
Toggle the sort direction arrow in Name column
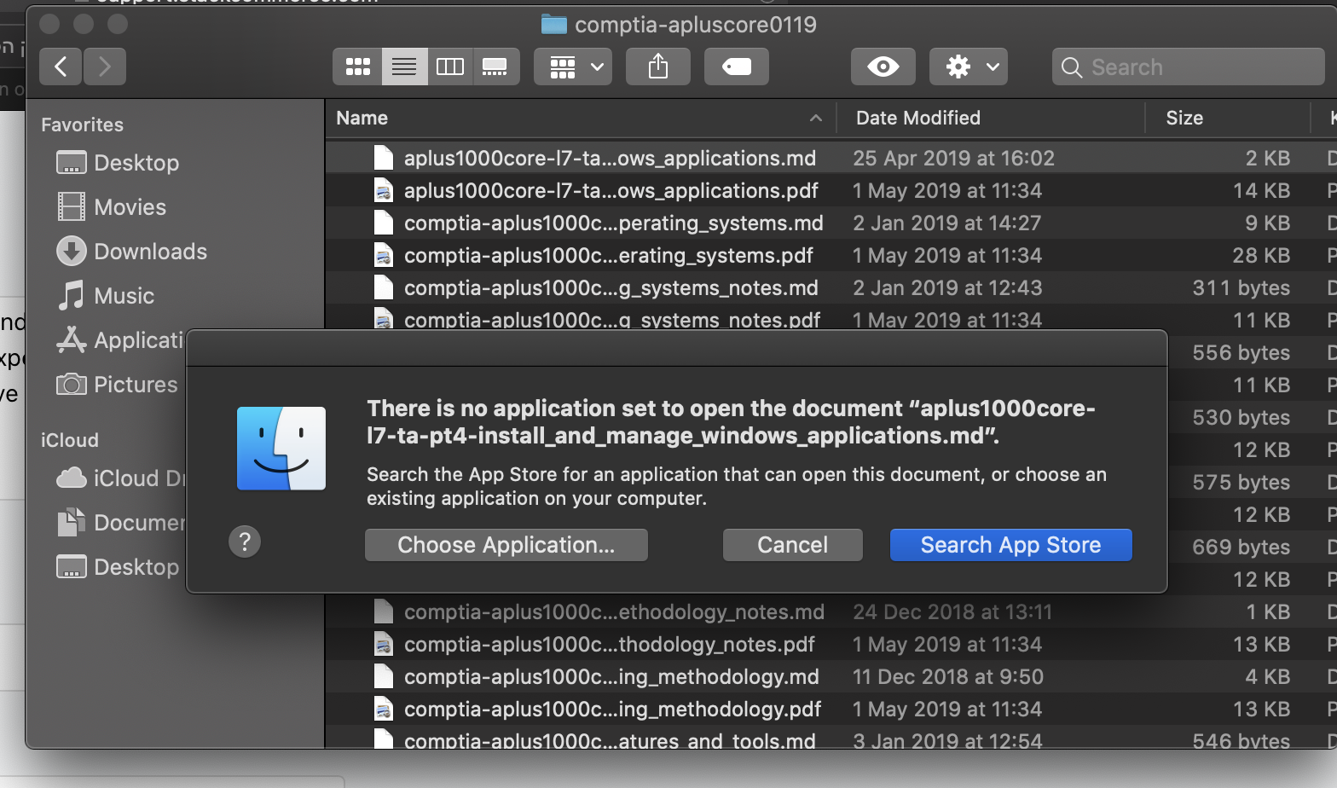tap(816, 118)
